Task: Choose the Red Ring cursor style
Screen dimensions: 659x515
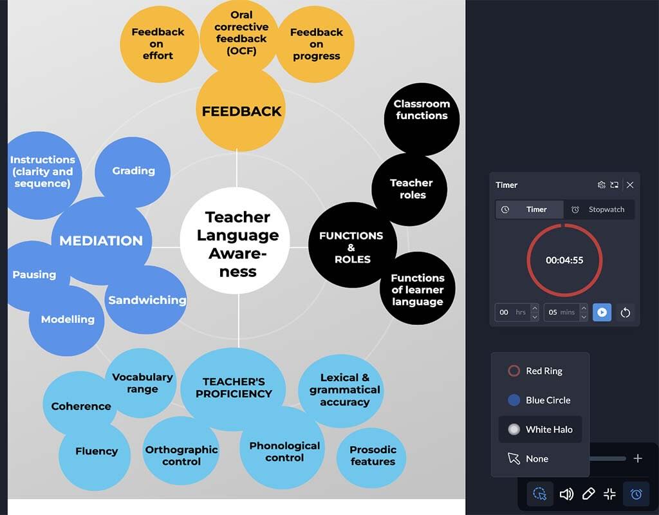Action: click(x=540, y=371)
